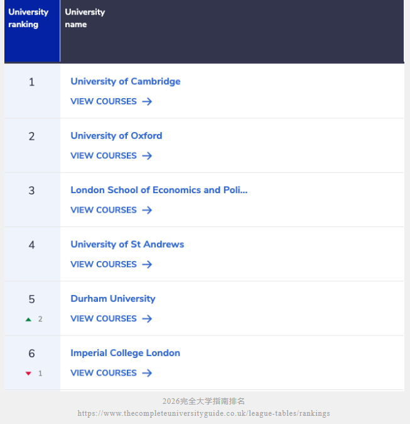The width and height of the screenshot is (410, 424).
Task: Click ranking number 2 for Oxford
Action: pyautogui.click(x=31, y=137)
